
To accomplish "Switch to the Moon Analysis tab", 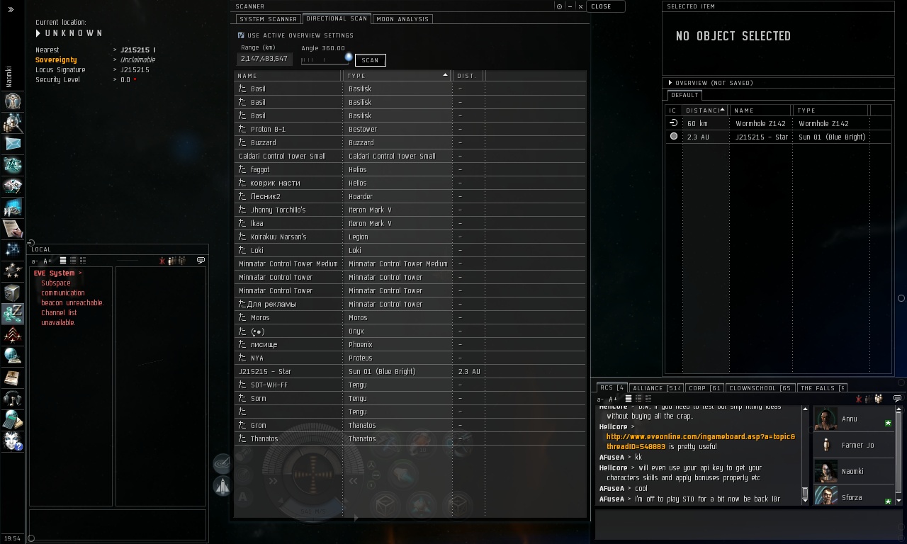I will [x=402, y=19].
